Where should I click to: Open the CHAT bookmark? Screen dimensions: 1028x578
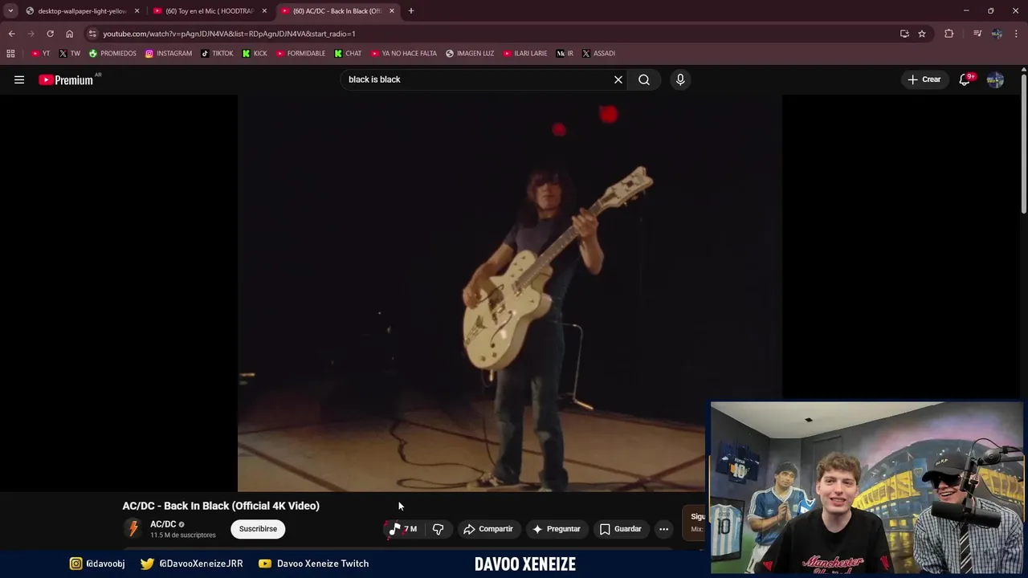(348, 54)
